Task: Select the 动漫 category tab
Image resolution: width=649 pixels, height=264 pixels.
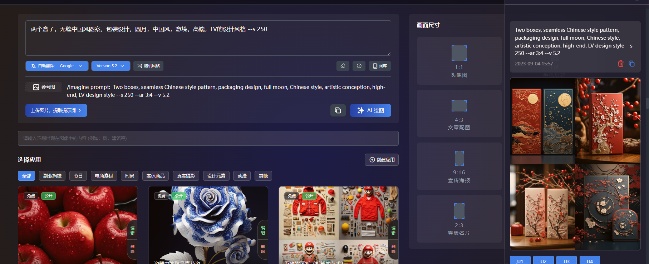Action: (242, 176)
